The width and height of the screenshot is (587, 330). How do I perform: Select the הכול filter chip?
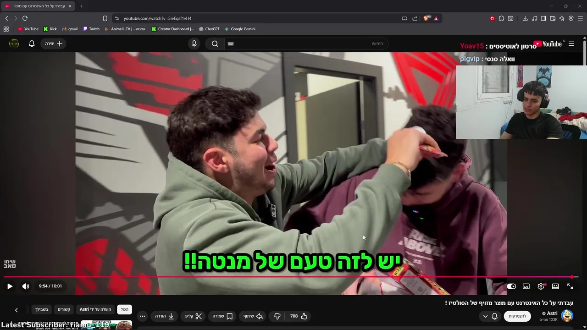click(x=125, y=309)
